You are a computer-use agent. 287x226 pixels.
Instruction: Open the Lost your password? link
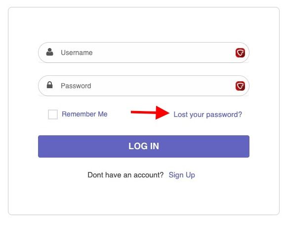tap(208, 114)
